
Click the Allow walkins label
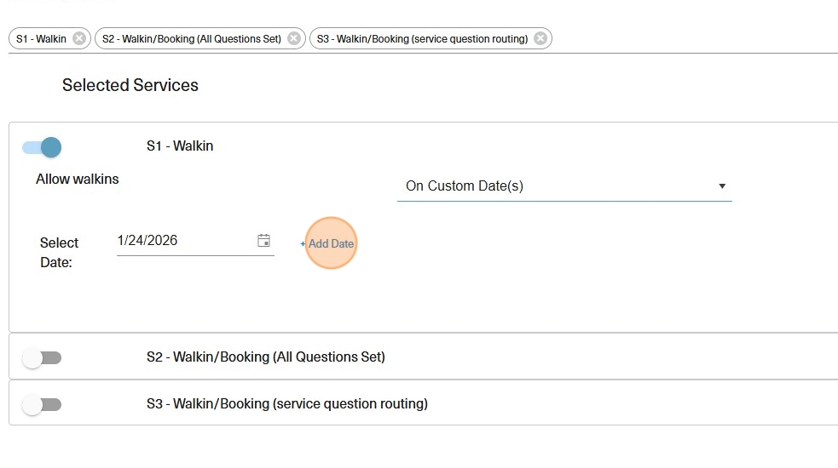[78, 180]
